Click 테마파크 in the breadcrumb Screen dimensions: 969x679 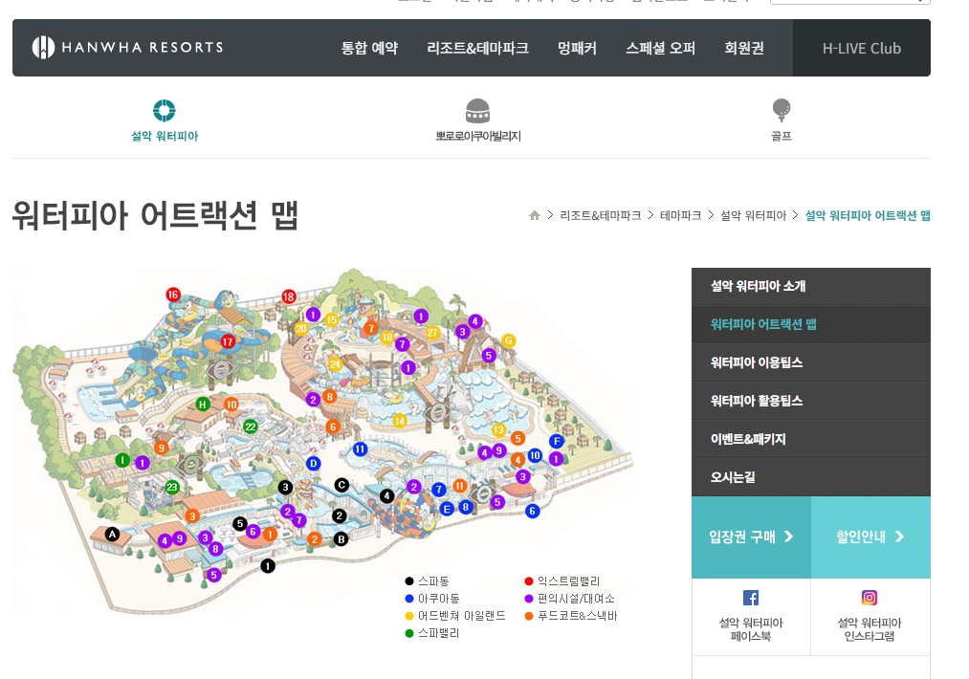(x=680, y=215)
